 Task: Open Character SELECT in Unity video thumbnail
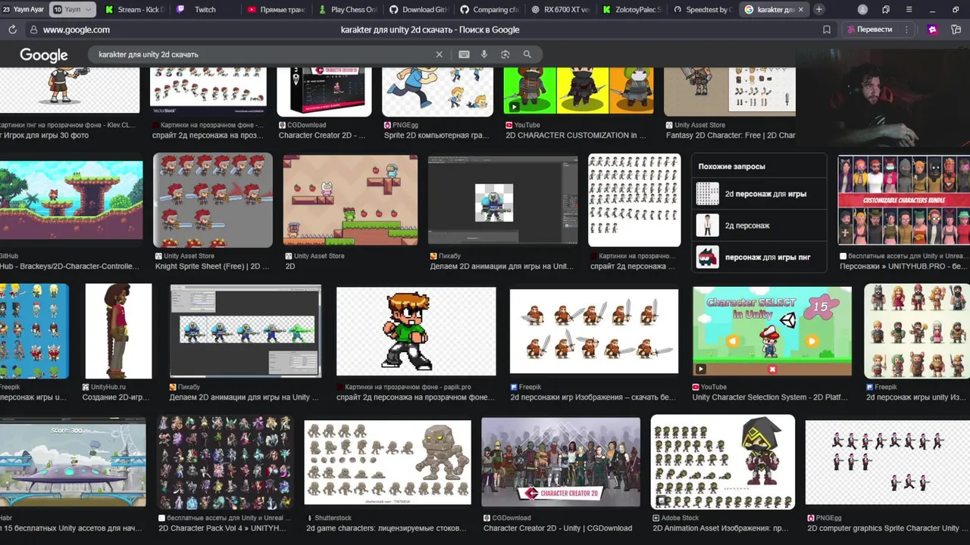pyautogui.click(x=772, y=331)
